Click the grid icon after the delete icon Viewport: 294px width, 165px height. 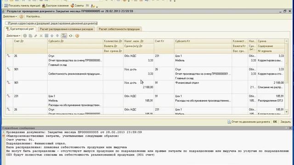click(x=46, y=36)
